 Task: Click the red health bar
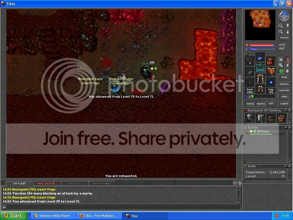pos(263,45)
